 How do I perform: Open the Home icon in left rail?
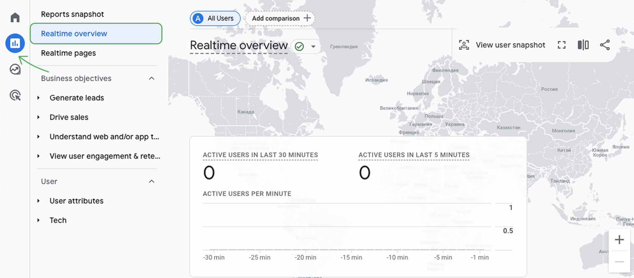[15, 17]
